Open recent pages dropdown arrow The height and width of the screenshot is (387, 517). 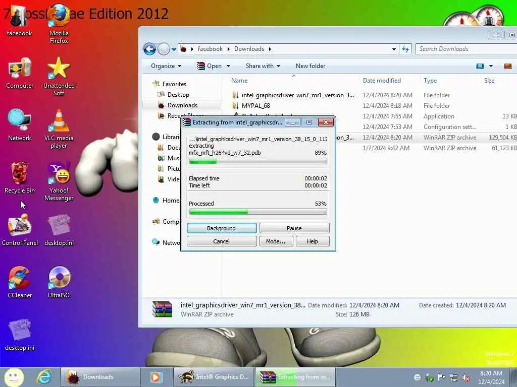pyautogui.click(x=174, y=49)
